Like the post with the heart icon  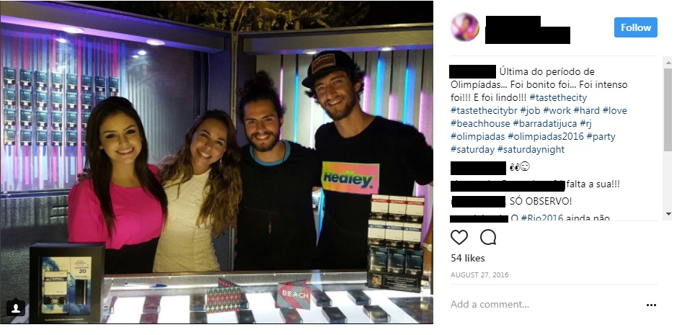[459, 238]
